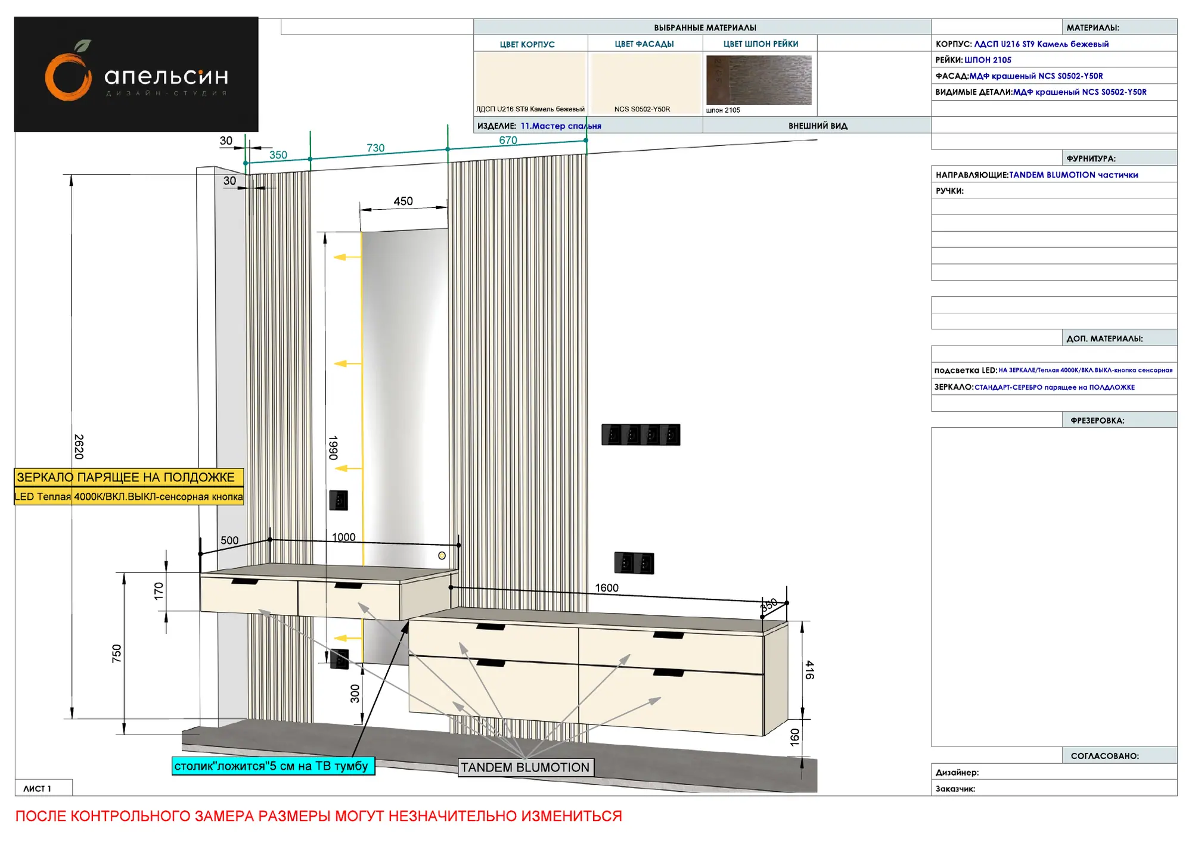Viewport: 1192px width, 843px height.
Task: Click the Апельсин orange logo icon
Action: point(69,71)
